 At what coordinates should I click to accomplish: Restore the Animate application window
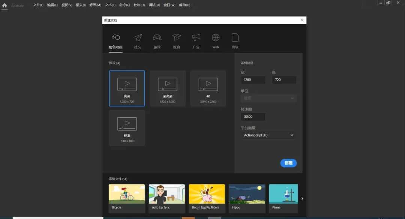pyautogui.click(x=388, y=3)
